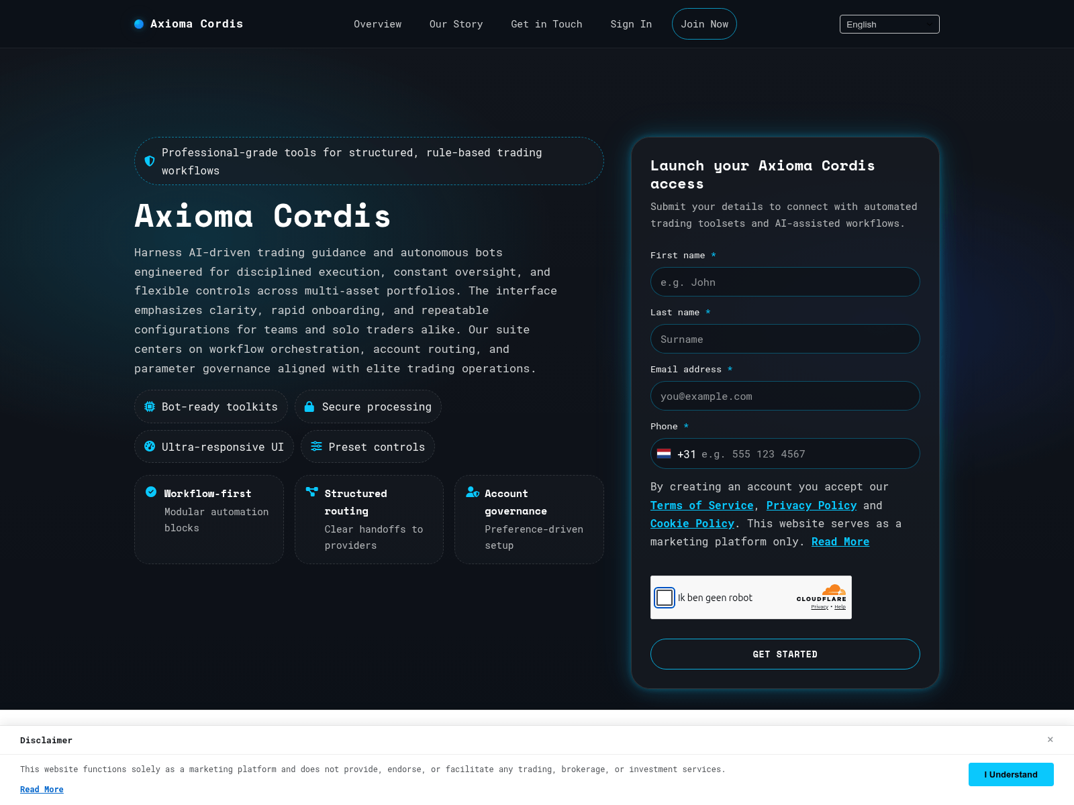The width and height of the screenshot is (1074, 805).
Task: Focus the Email address input field
Action: pos(785,396)
